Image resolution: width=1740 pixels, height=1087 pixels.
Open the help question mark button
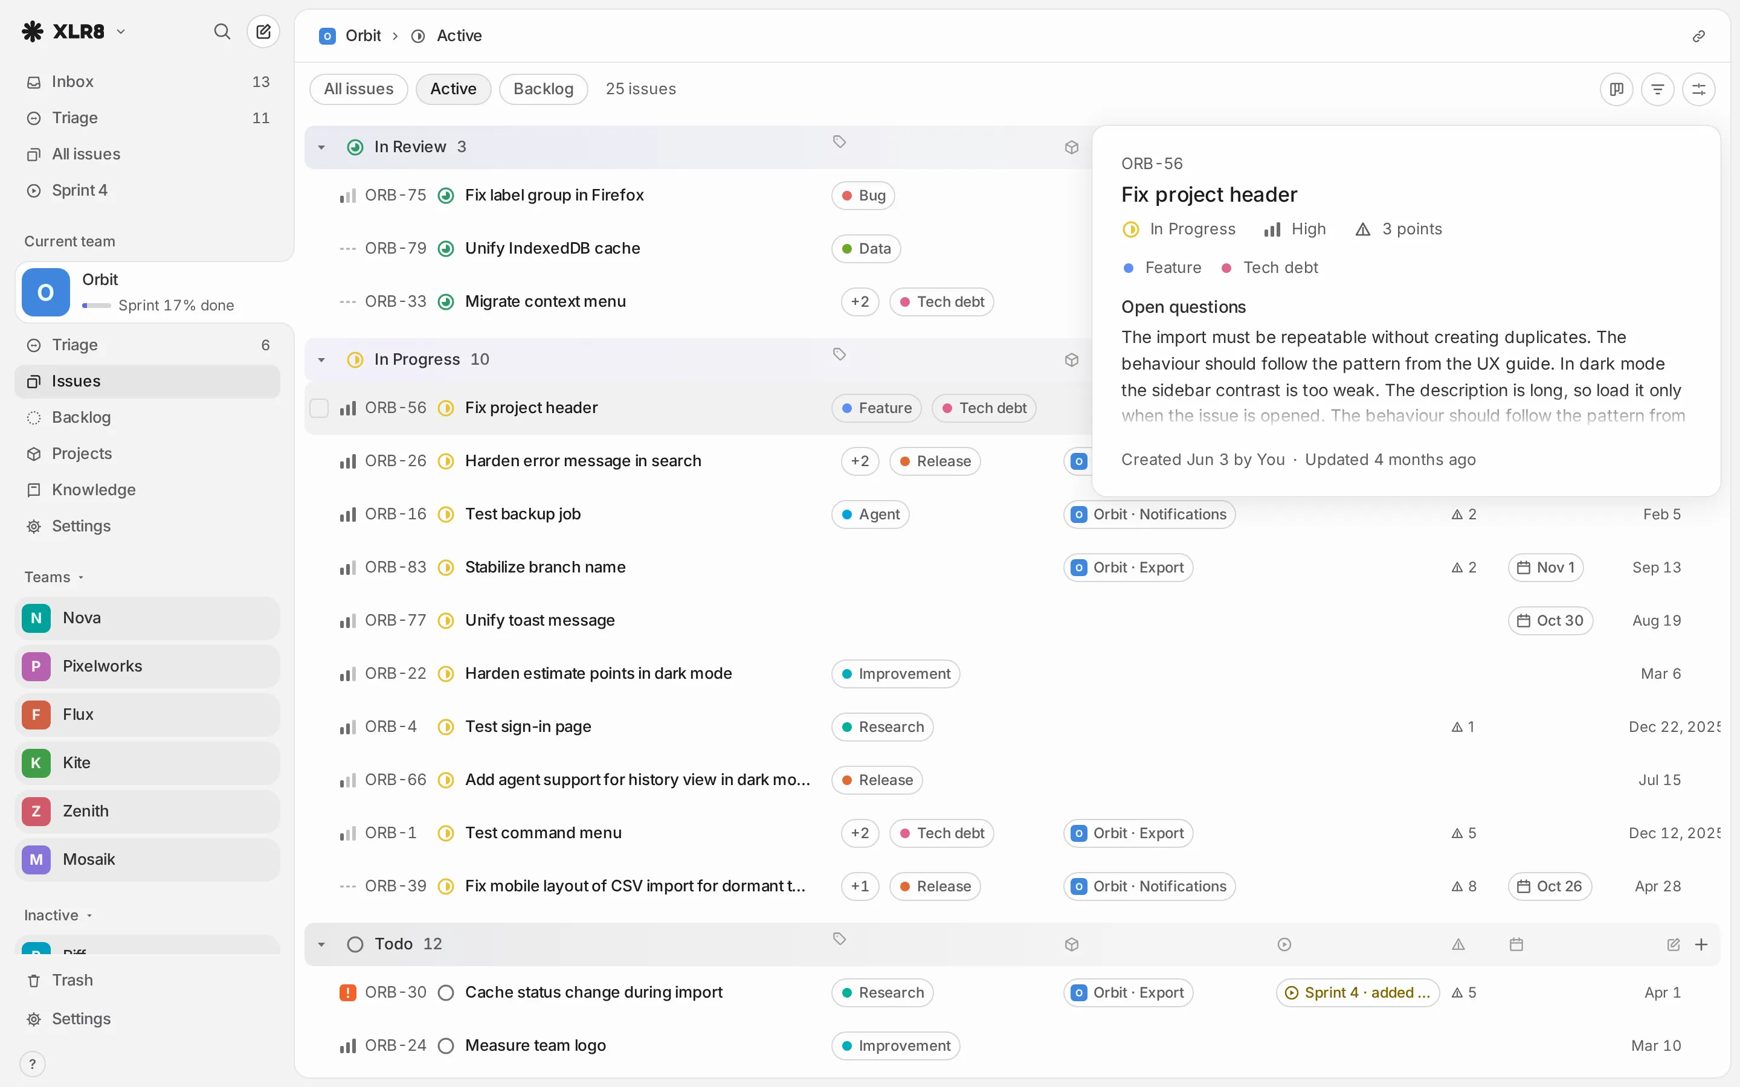pyautogui.click(x=33, y=1064)
